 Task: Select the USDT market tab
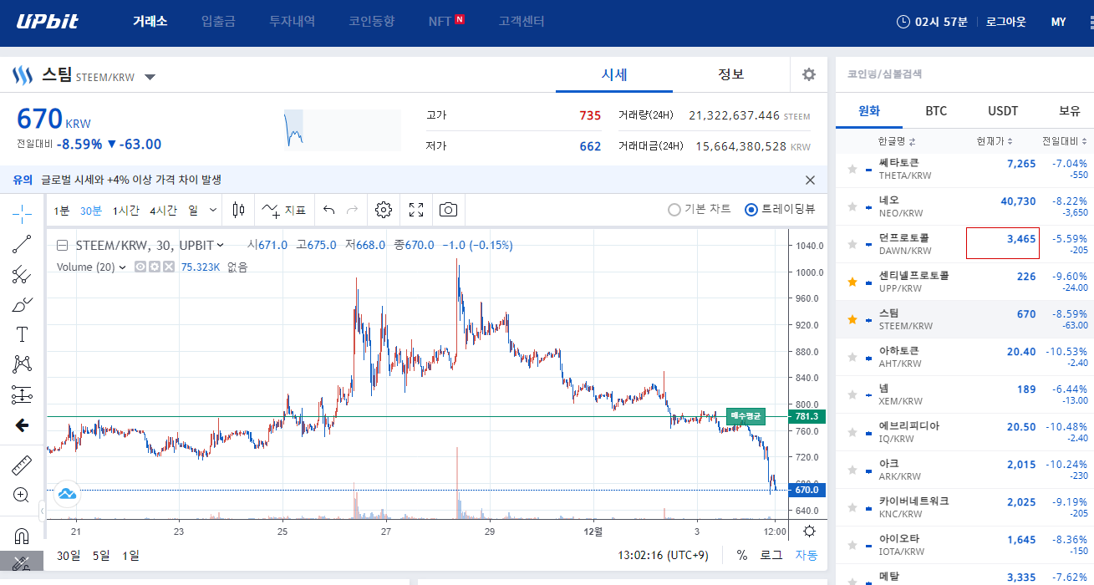pyautogui.click(x=1003, y=111)
